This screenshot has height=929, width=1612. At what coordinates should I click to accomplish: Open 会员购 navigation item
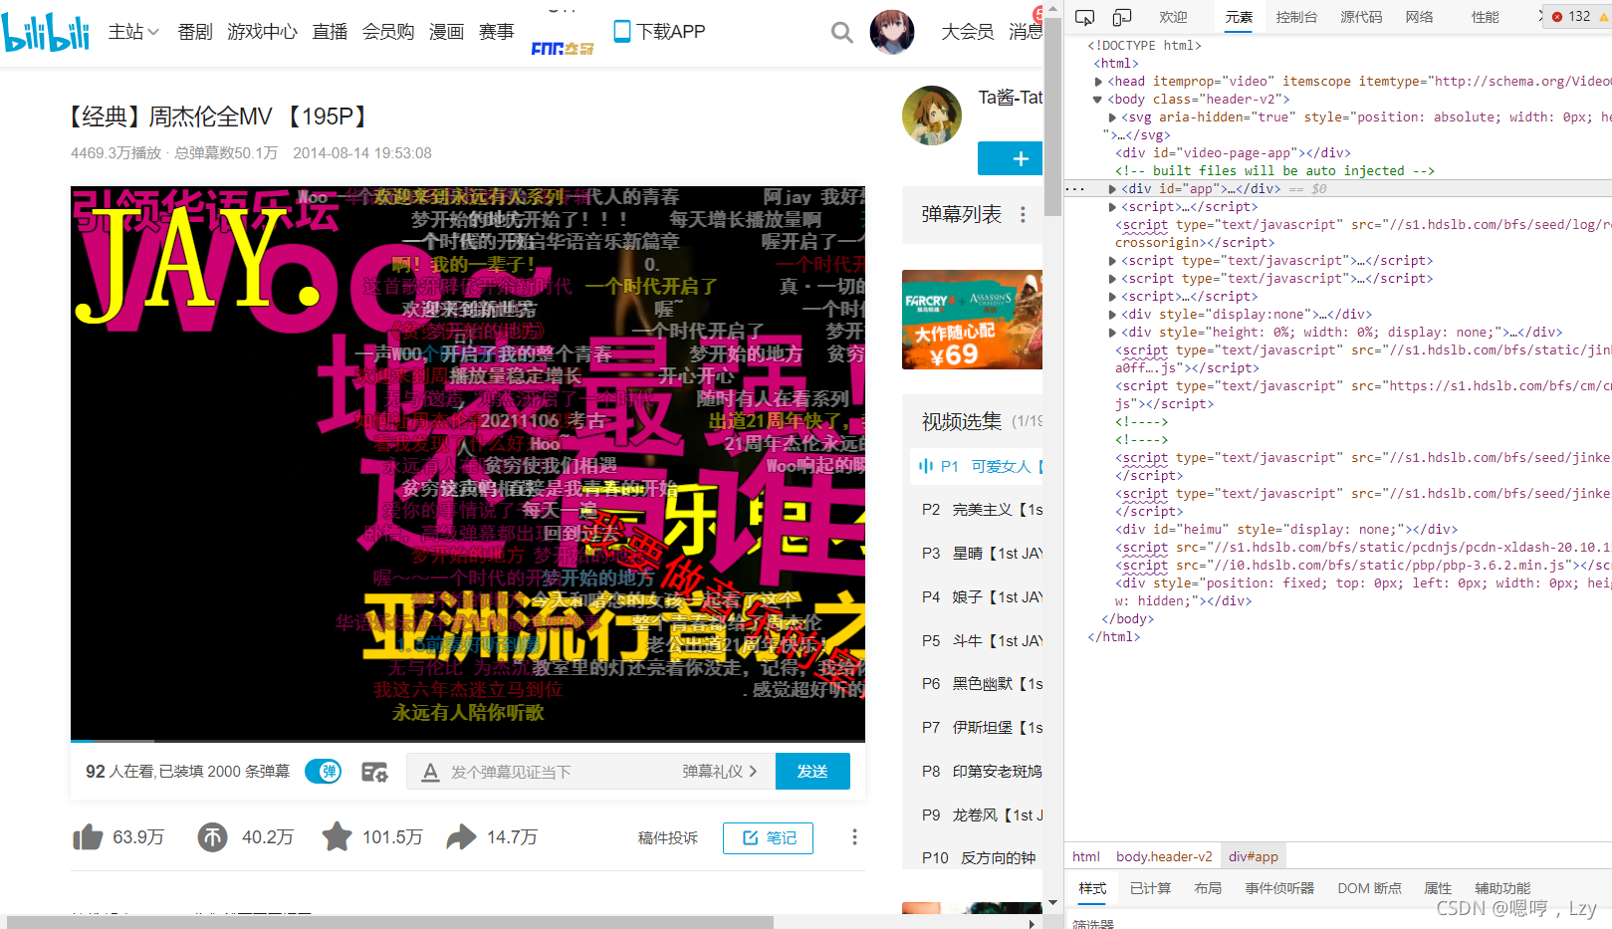pos(388,32)
